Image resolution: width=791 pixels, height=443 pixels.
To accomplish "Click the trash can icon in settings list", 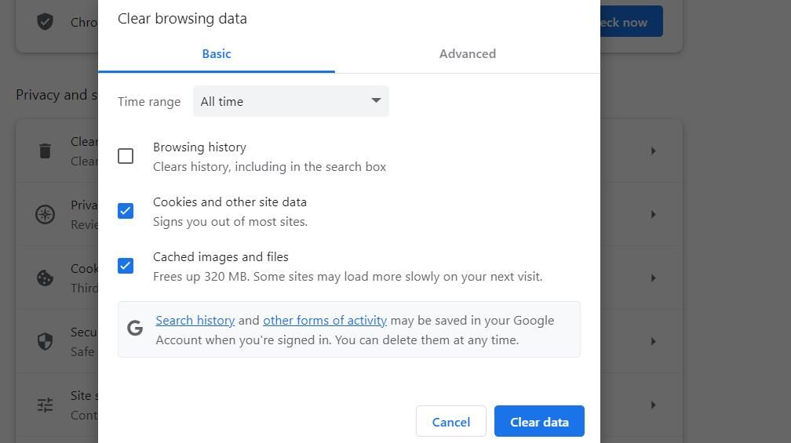I will 46,151.
